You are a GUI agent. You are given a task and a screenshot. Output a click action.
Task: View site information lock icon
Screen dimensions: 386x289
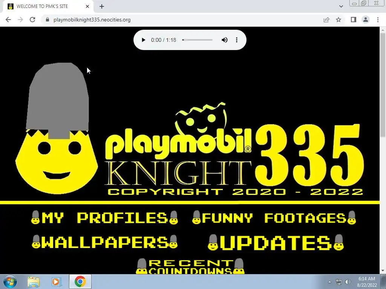47,20
